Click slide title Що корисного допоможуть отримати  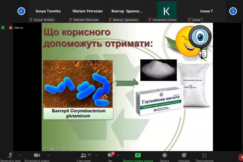tap(98, 38)
